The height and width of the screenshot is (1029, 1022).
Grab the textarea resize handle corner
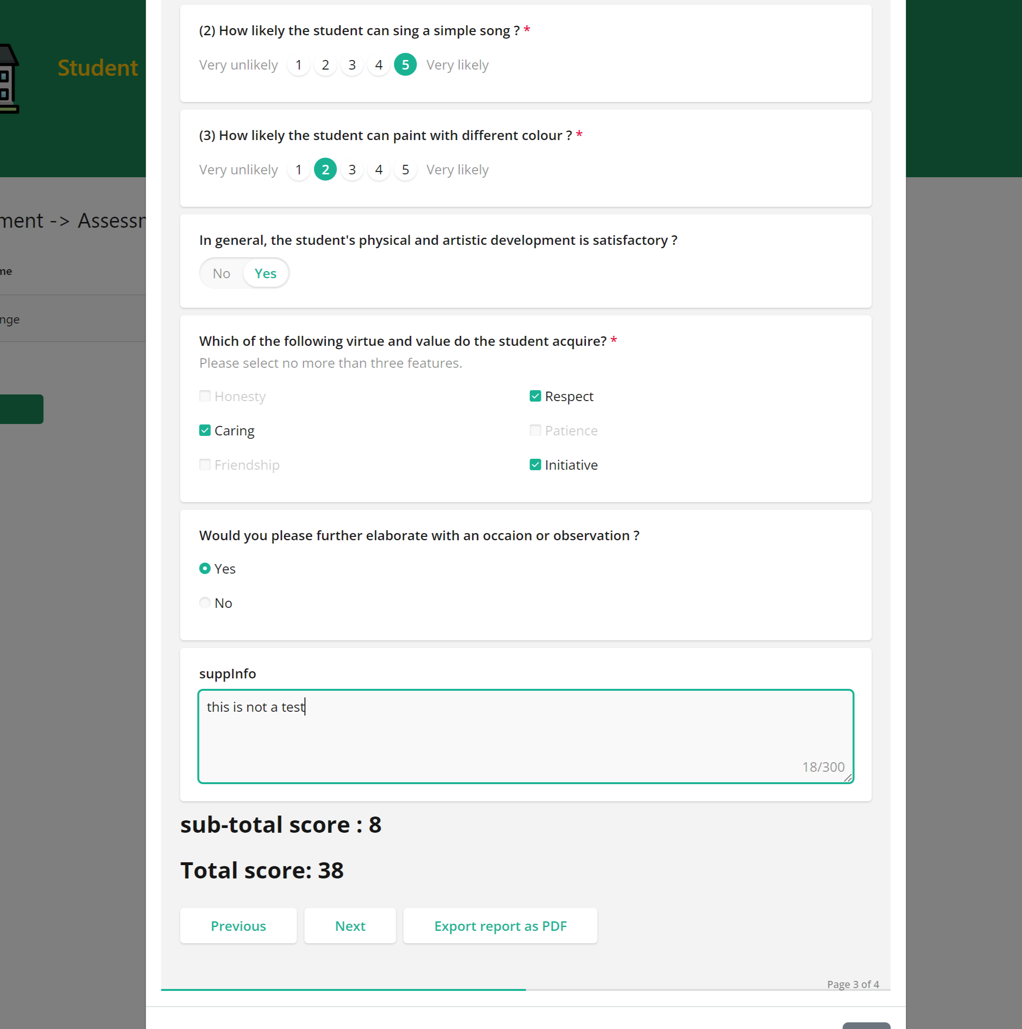pyautogui.click(x=848, y=778)
